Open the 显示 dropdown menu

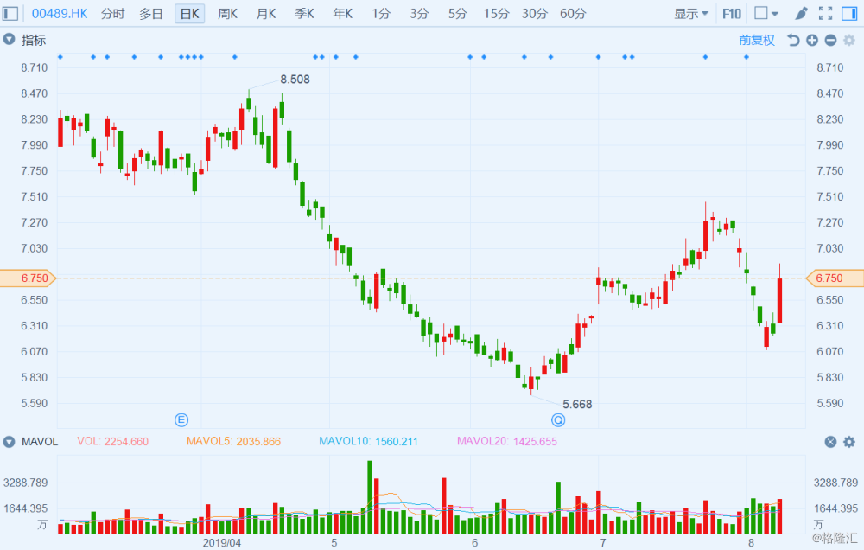691,13
